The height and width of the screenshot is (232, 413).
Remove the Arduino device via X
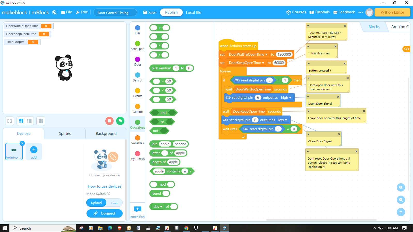coord(22,143)
